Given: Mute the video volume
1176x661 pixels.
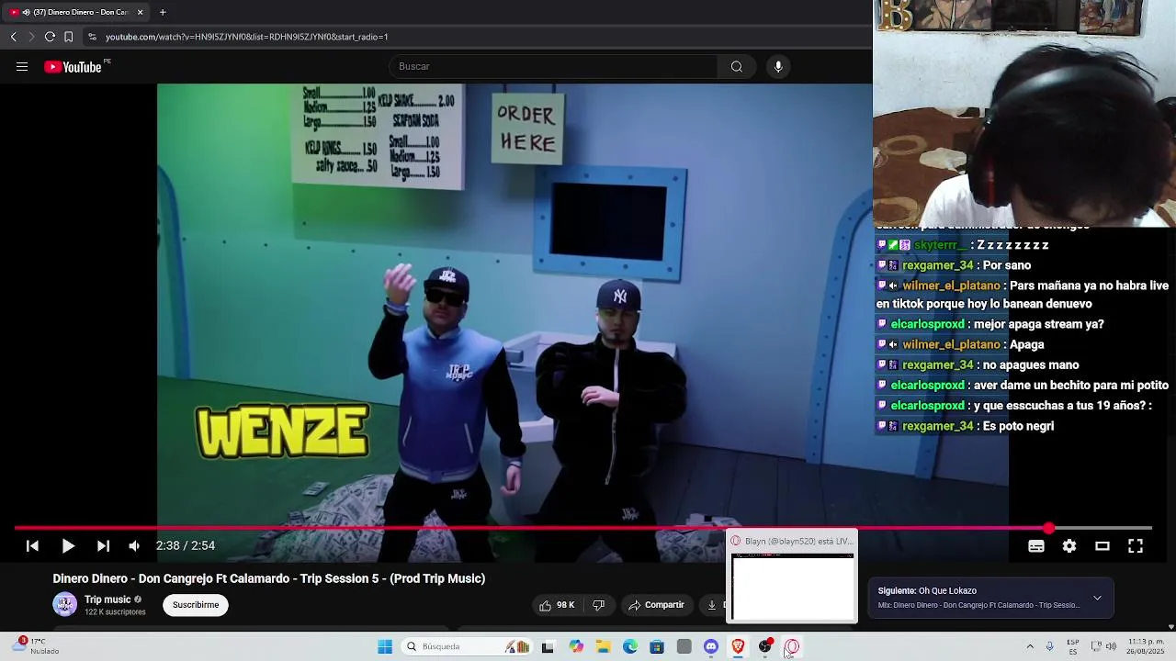Looking at the screenshot, I should 135,545.
